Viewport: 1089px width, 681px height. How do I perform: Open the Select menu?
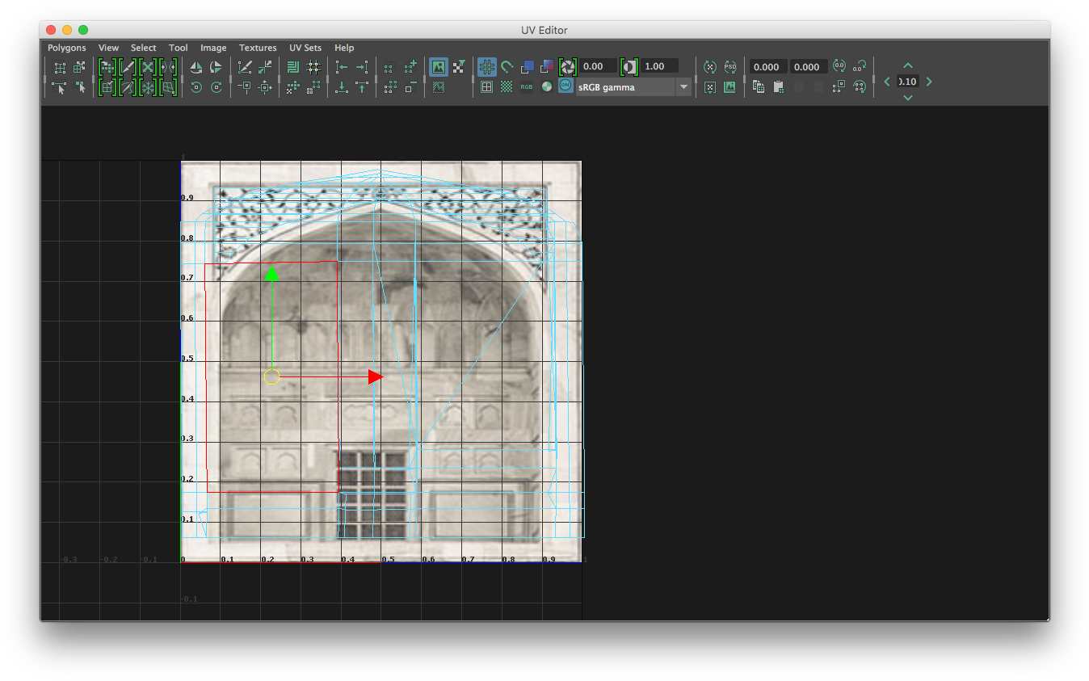[144, 48]
